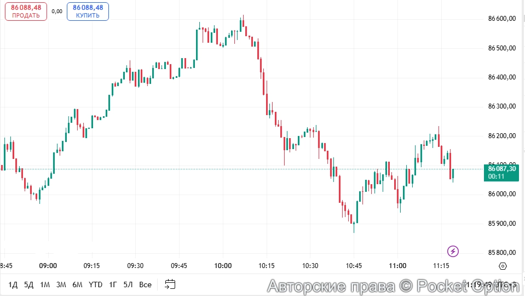Select YTD range option
The width and height of the screenshot is (525, 296).
(95, 284)
